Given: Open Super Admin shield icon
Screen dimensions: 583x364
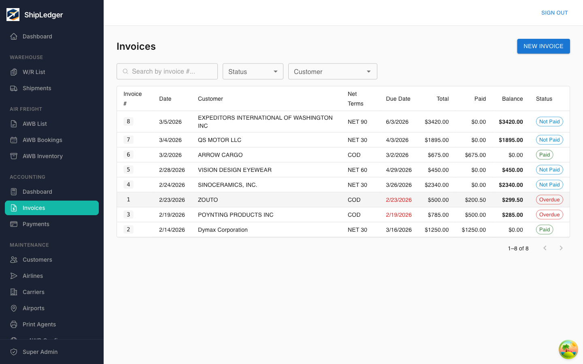Looking at the screenshot, I should 14,352.
